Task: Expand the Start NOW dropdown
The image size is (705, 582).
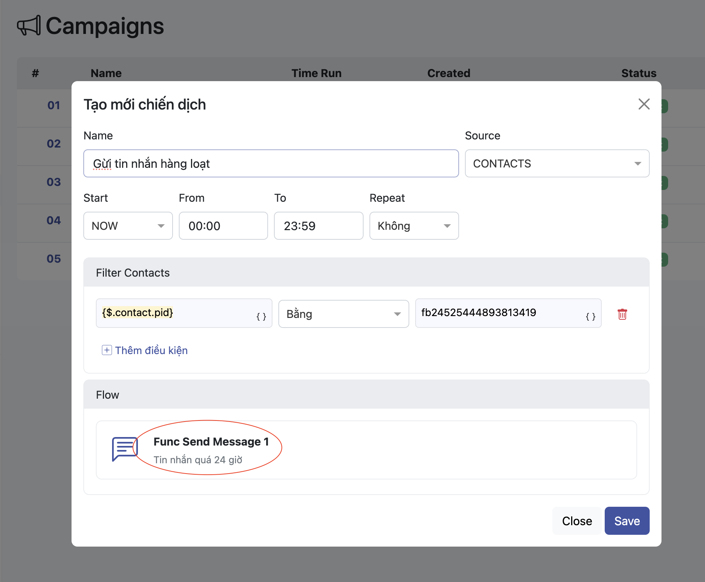Action: click(x=128, y=226)
